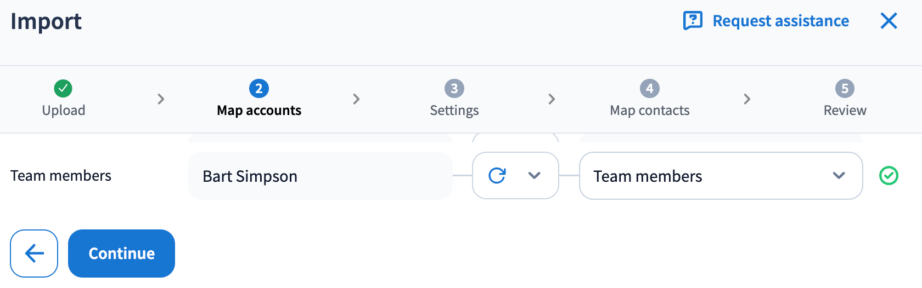Click the refresh sync icon
The width and height of the screenshot is (922, 288).
pyautogui.click(x=497, y=176)
